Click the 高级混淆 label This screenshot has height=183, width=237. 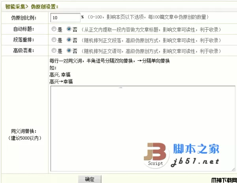[x=24, y=50]
